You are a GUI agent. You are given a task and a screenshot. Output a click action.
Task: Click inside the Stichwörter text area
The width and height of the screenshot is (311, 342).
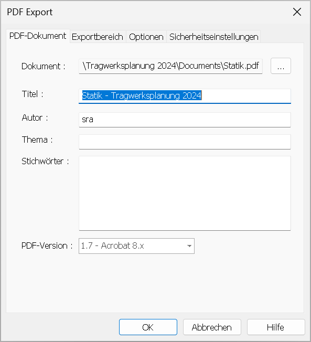[x=185, y=193]
